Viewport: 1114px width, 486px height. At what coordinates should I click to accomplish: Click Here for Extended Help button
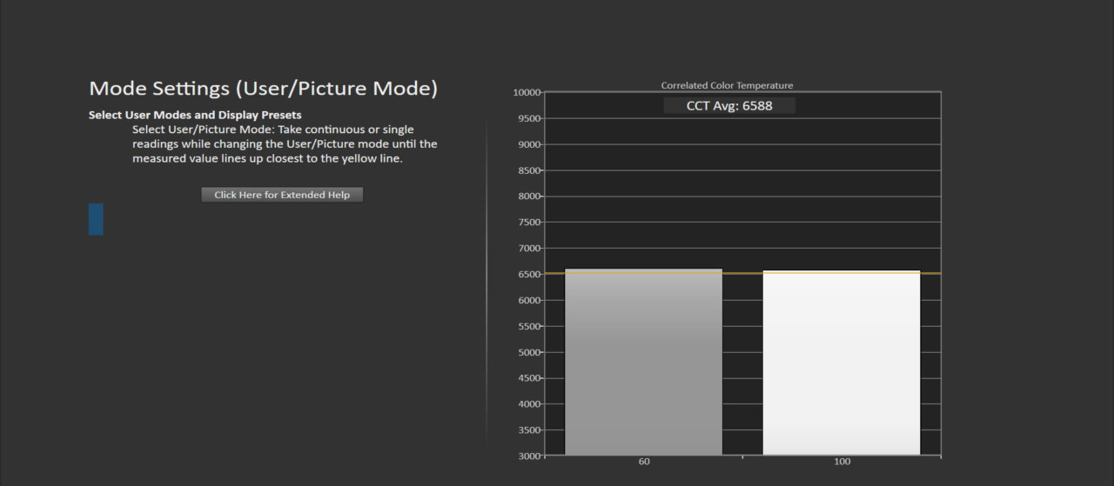pos(282,195)
